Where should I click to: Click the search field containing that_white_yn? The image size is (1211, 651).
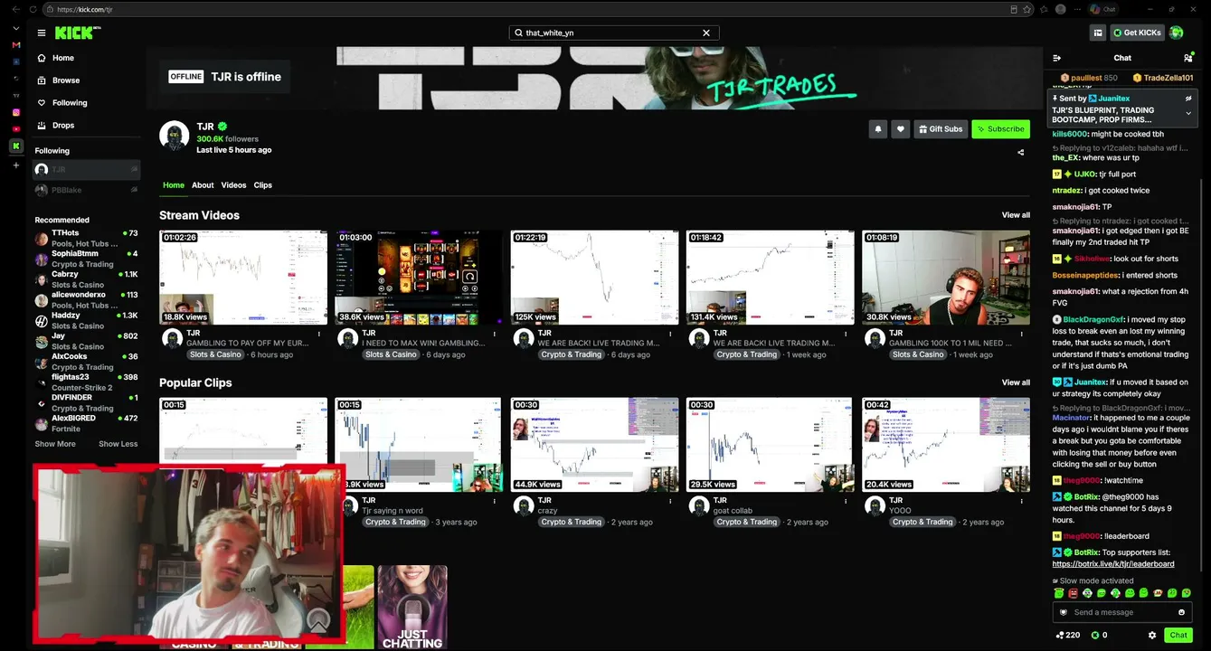614,33
